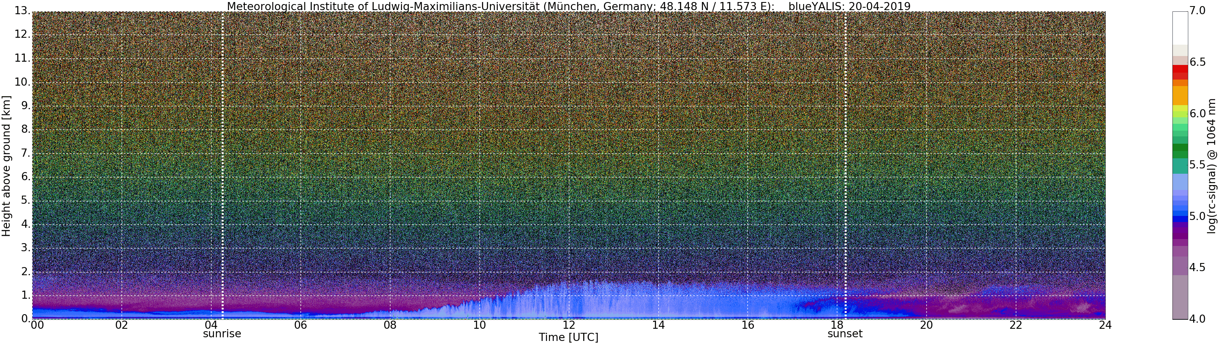
Task: Click the x-axis tick label '16'
Action: pos(747,325)
